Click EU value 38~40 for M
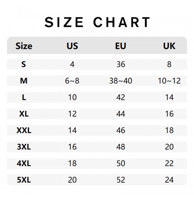Image resolution: width=194 pixels, height=202 pixels. click(121, 81)
